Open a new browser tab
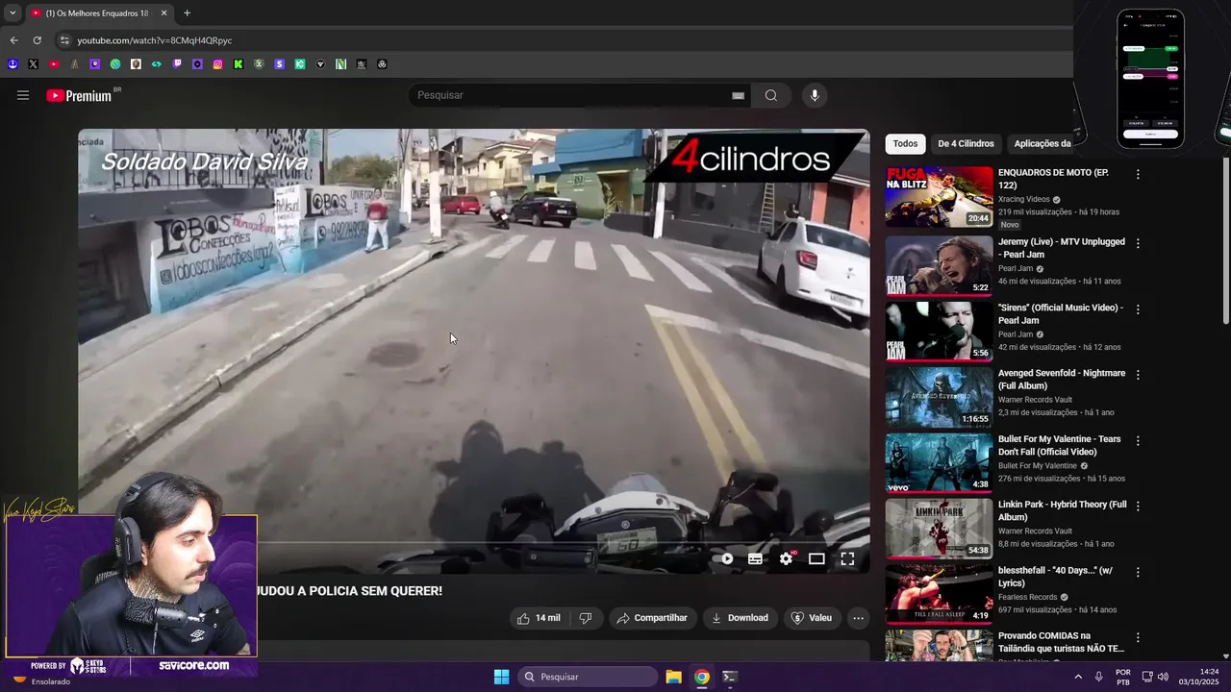This screenshot has height=692, width=1231. pyautogui.click(x=187, y=13)
